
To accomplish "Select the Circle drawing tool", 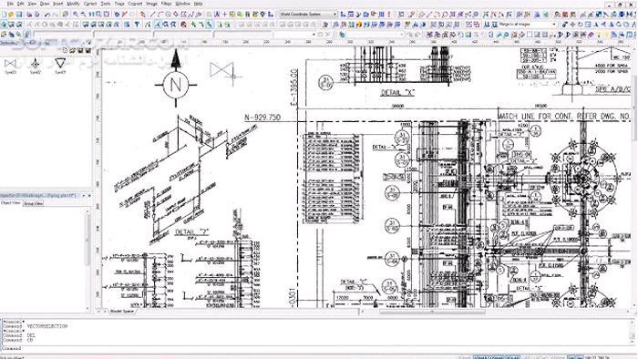I will click(168, 15).
